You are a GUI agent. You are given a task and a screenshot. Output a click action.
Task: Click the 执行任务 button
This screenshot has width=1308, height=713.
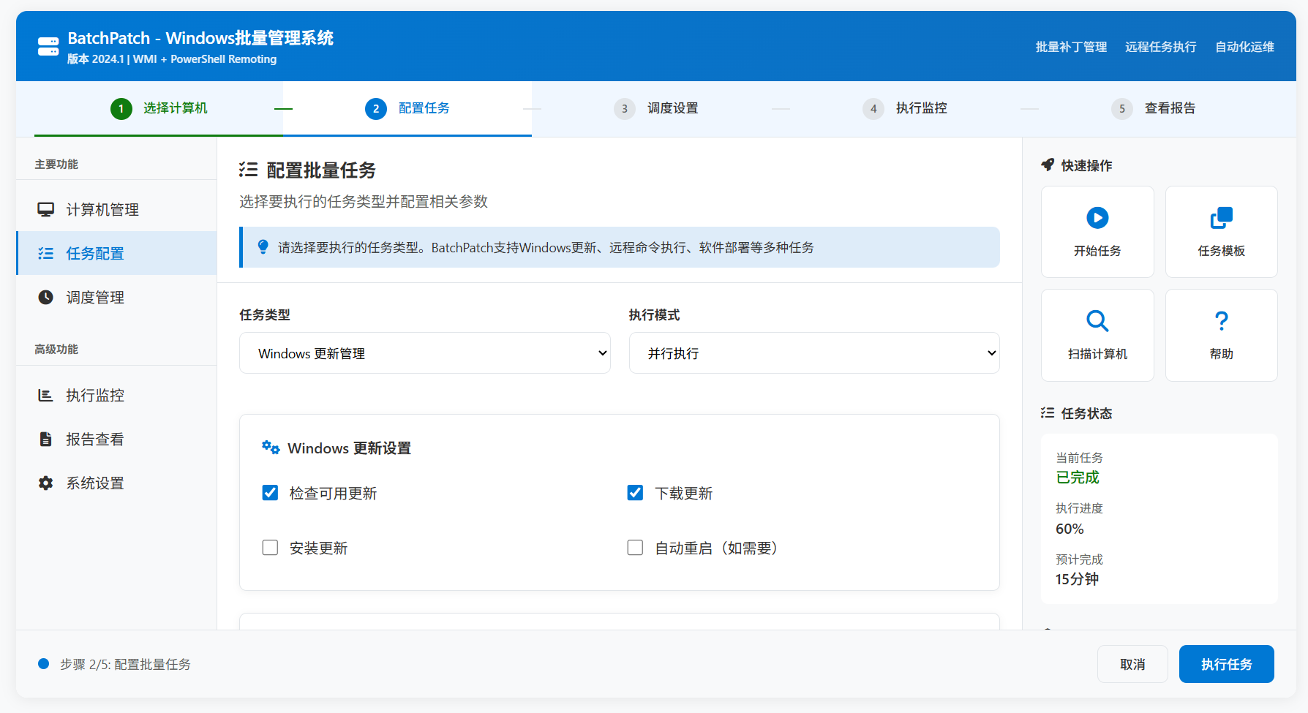[1227, 664]
